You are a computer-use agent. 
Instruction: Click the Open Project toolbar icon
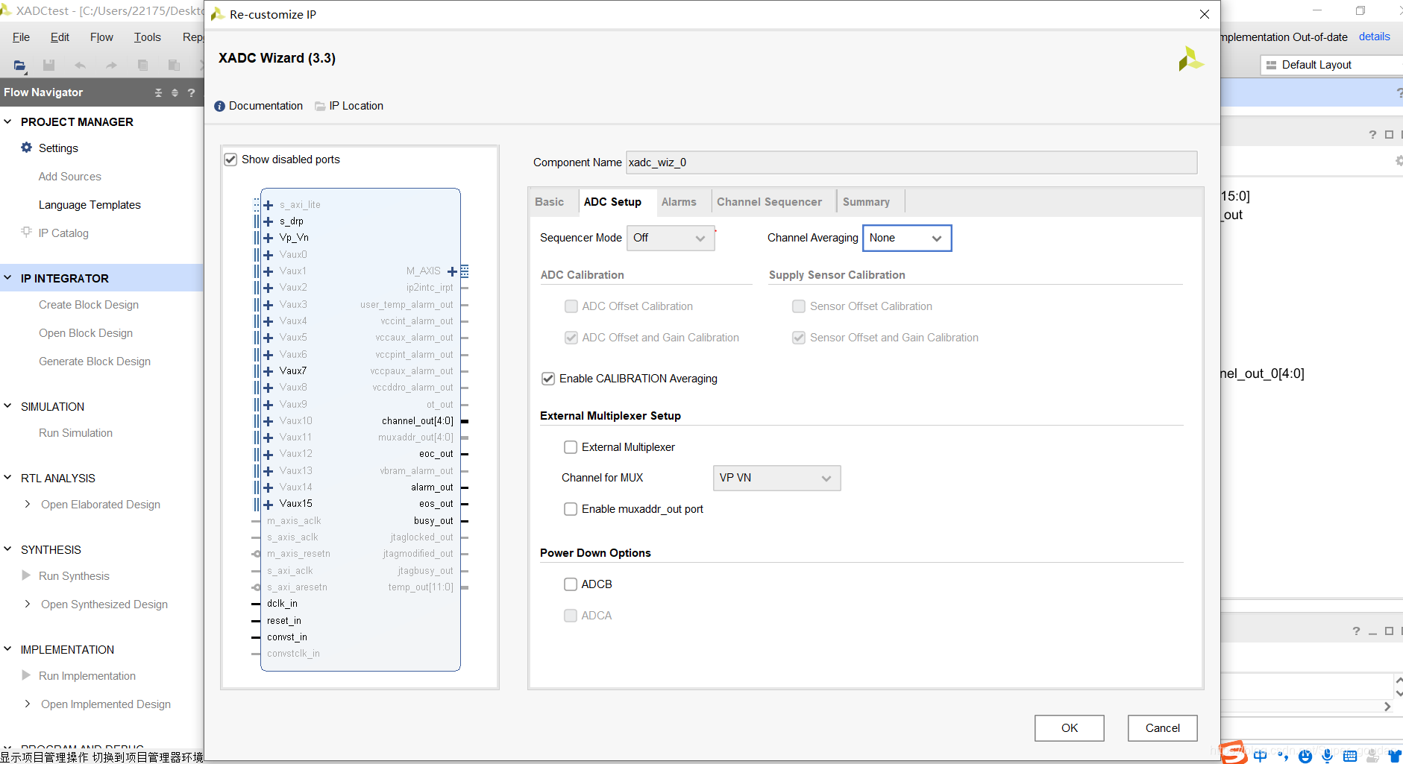20,66
